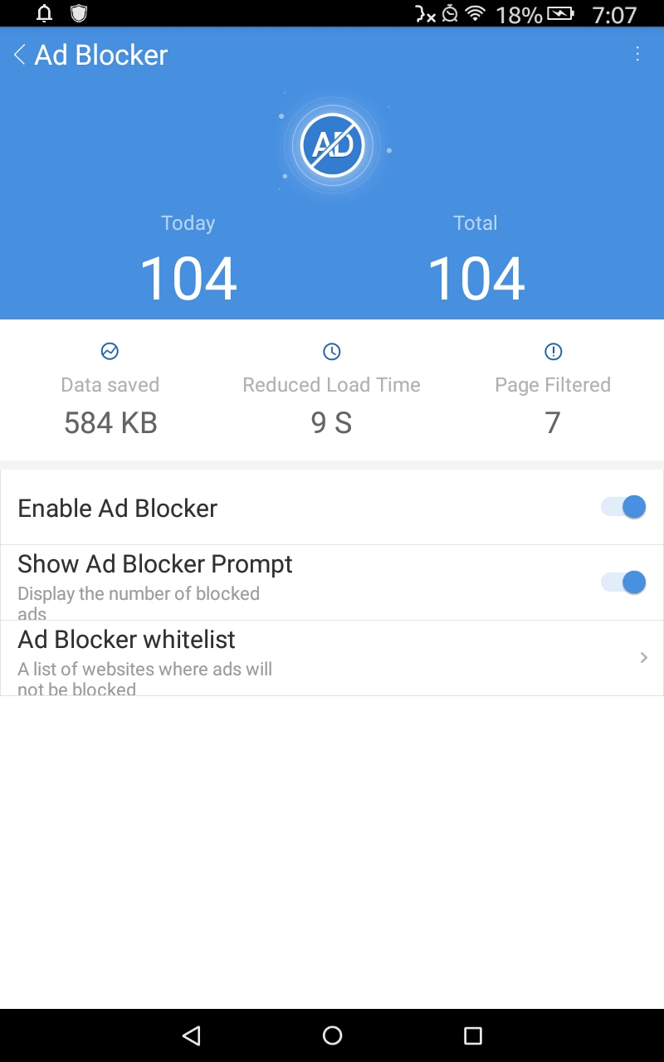The image size is (664, 1062).
Task: Click the Reduced Load Time clock icon
Action: [331, 351]
